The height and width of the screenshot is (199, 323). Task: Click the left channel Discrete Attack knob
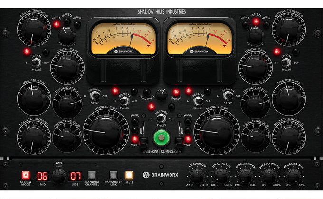pyautogui.click(x=67, y=104)
